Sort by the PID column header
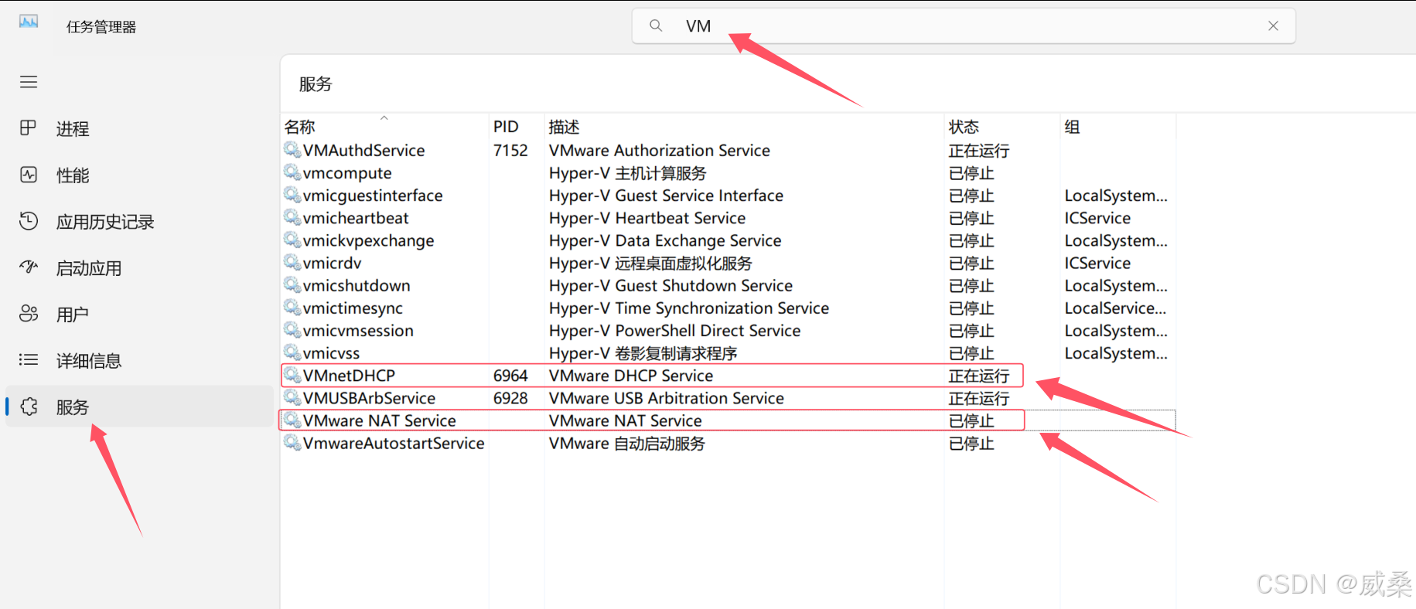Viewport: 1416px width, 609px height. [506, 127]
